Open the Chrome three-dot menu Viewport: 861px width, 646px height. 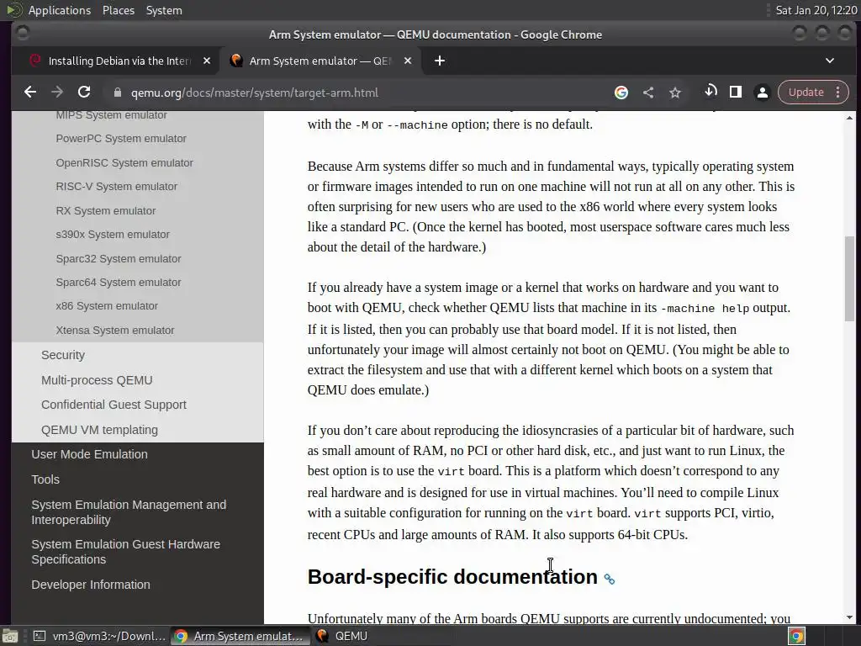click(x=838, y=93)
